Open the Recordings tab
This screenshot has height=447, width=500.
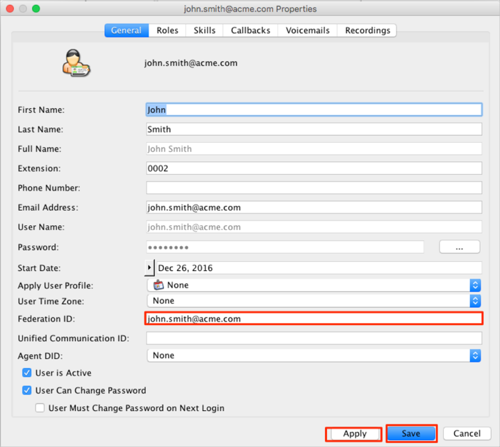pos(367,30)
